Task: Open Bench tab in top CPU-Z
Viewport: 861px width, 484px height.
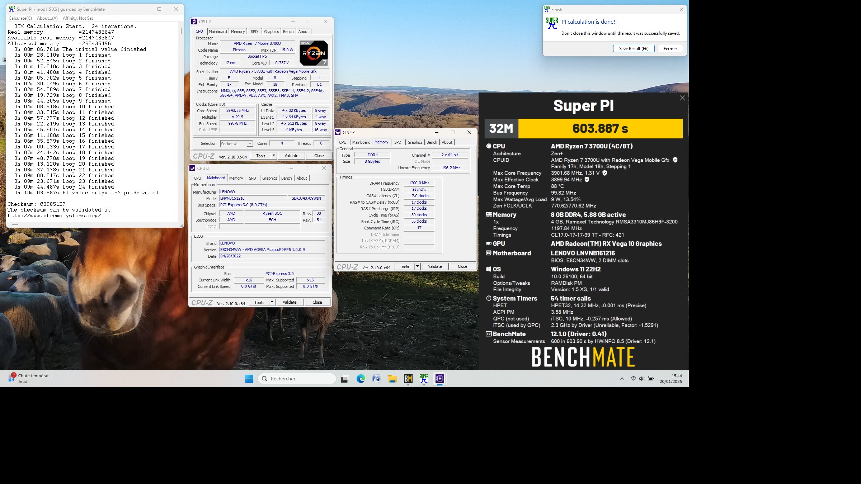Action: (x=288, y=32)
